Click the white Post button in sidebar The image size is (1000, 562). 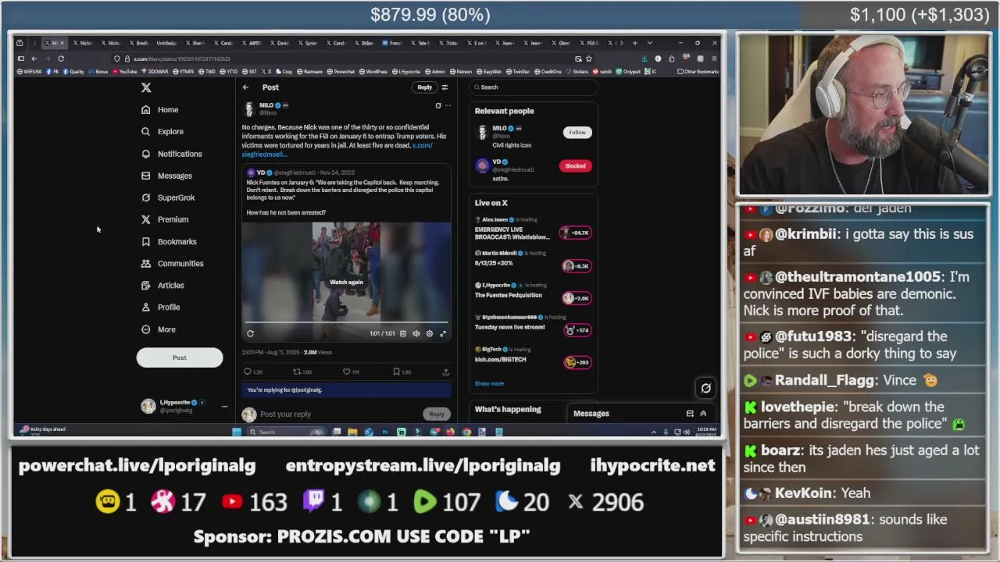click(180, 357)
